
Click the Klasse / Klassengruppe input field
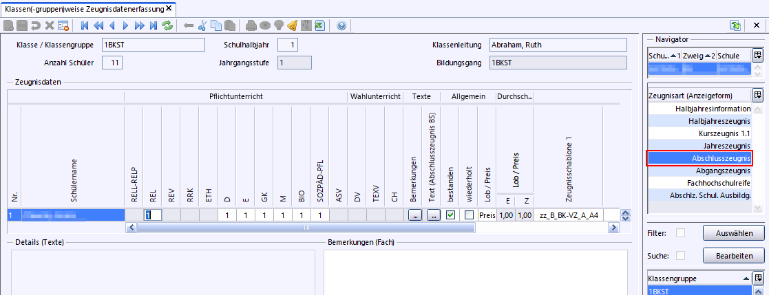(x=153, y=45)
